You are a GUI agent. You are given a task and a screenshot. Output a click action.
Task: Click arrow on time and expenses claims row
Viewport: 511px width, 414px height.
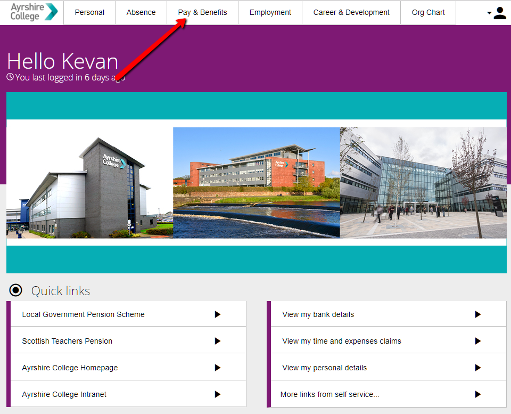coord(478,341)
